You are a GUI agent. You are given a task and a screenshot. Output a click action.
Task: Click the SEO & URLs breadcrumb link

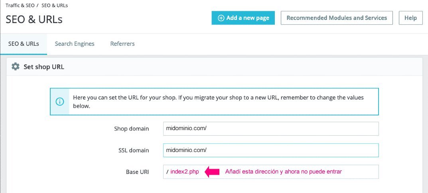(x=55, y=5)
